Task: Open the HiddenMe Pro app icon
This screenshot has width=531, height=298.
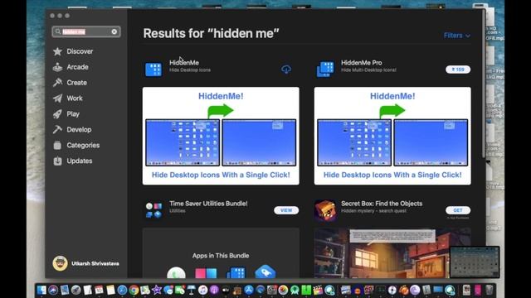Action: point(325,69)
